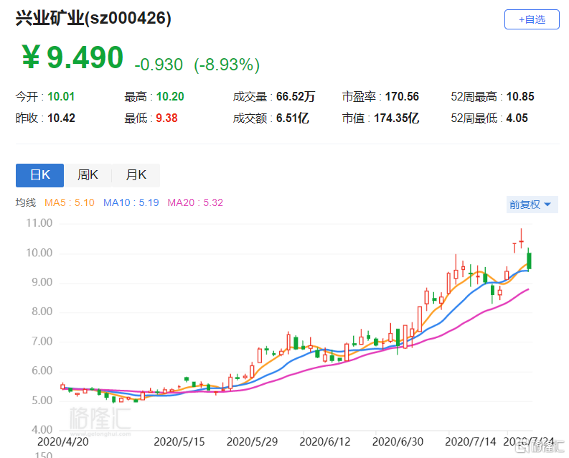This screenshot has width=569, height=458.
Task: Click the 6.00 price axis label
Action: (x=42, y=371)
